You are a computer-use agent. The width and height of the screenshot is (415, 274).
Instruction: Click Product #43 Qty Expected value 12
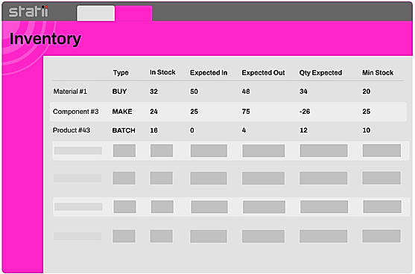303,130
